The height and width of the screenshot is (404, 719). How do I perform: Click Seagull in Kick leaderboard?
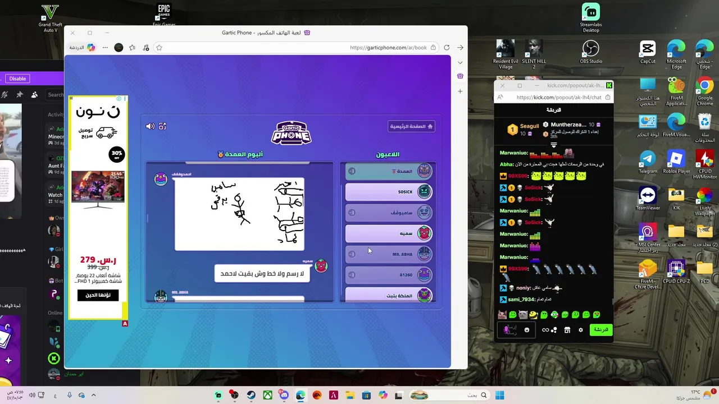(x=529, y=126)
